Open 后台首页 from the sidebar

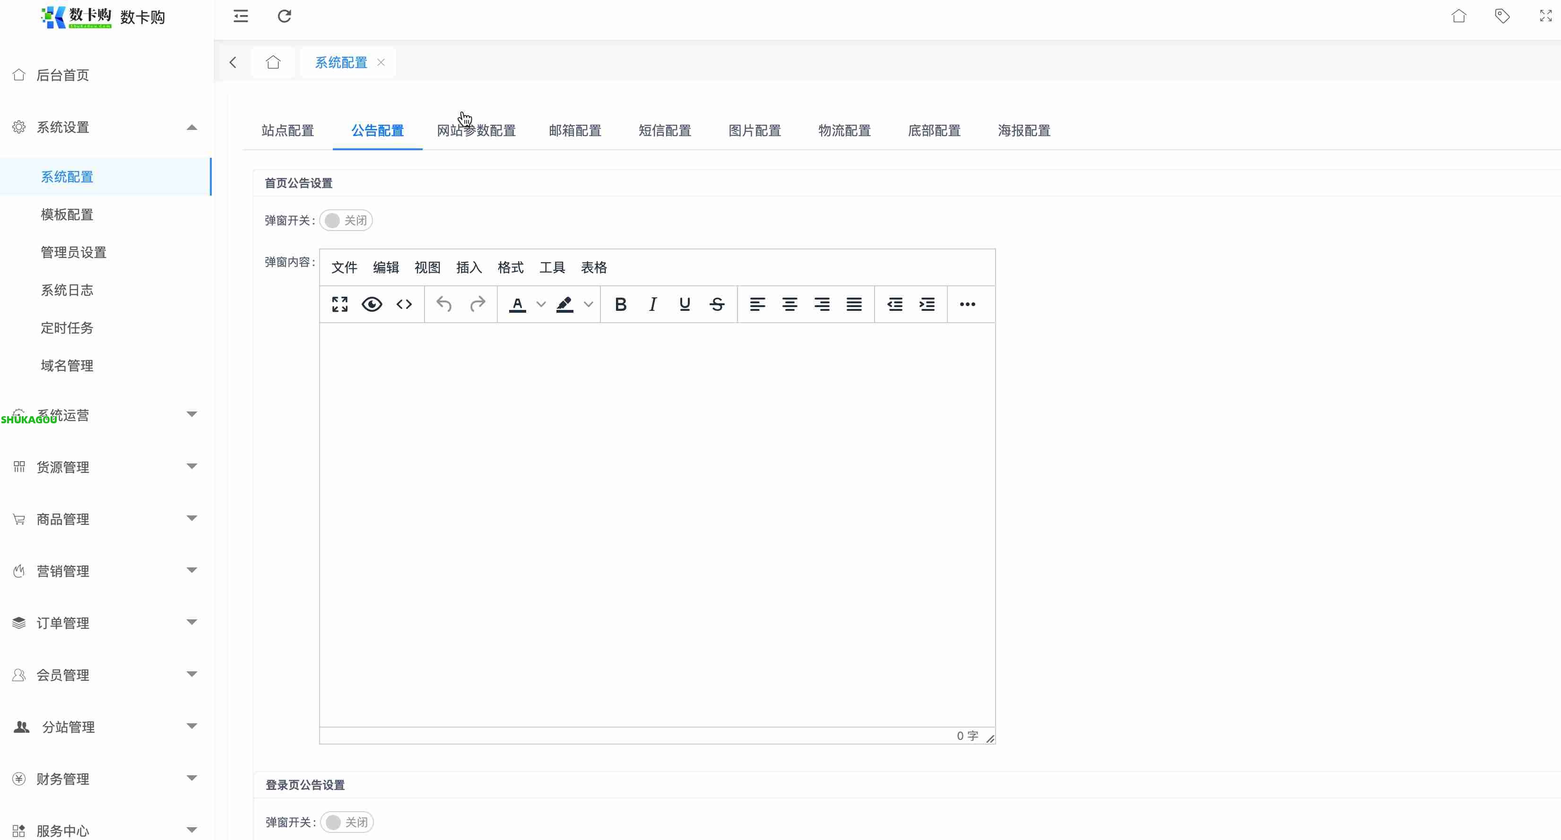62,75
